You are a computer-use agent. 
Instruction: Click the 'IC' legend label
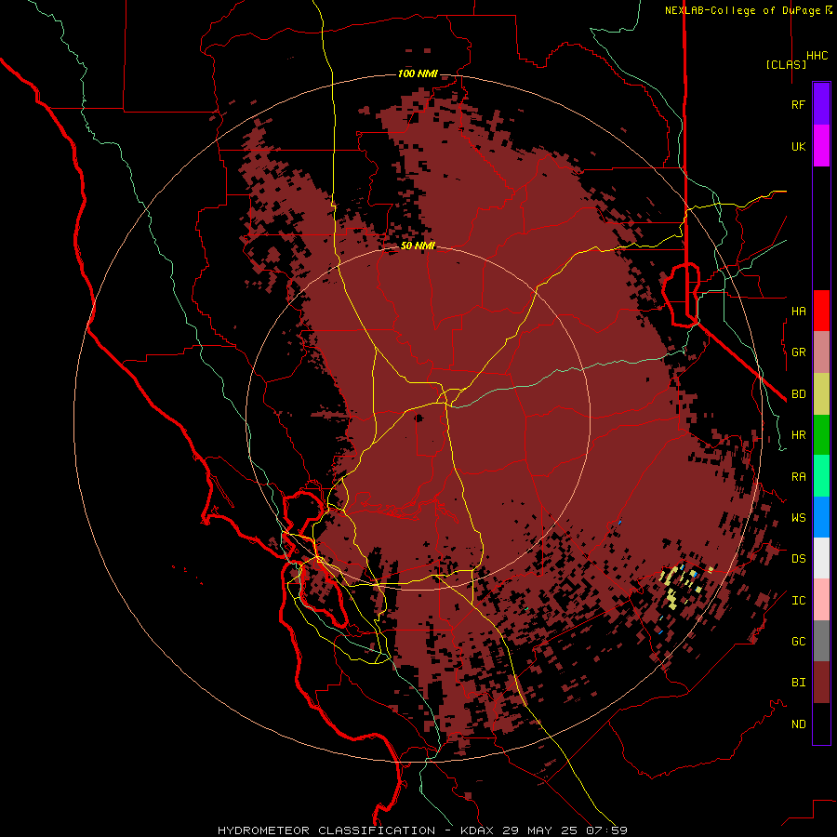(x=798, y=601)
